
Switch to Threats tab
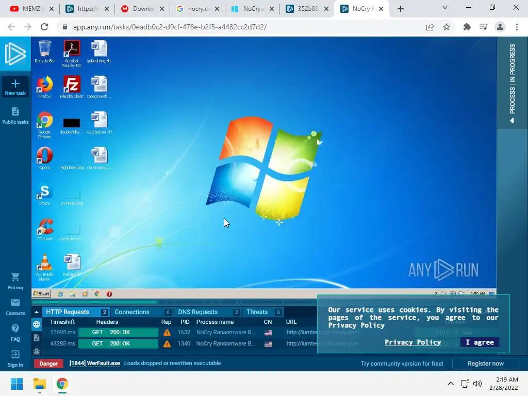[263, 312]
